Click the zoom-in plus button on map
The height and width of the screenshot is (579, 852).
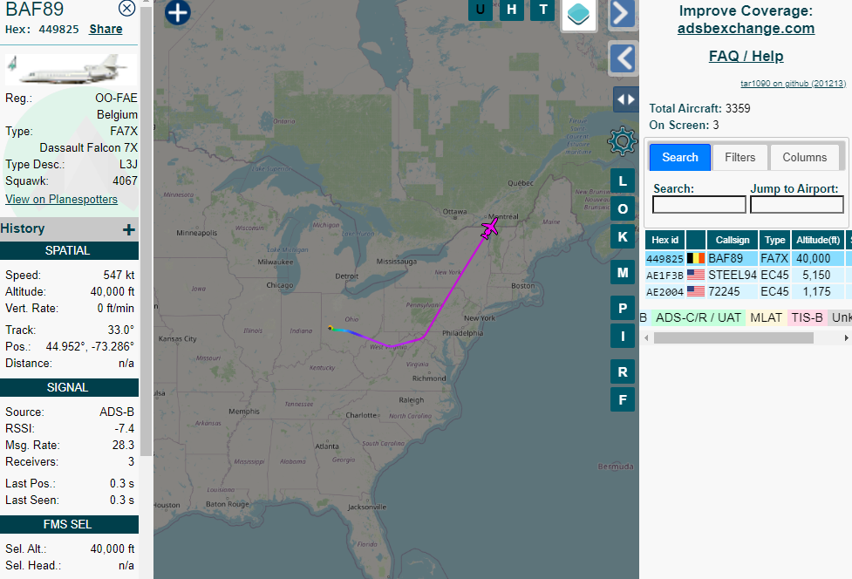178,12
